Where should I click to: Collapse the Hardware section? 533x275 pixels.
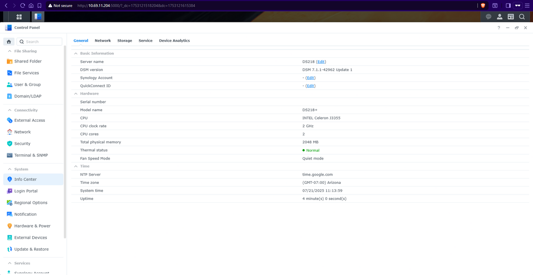76,93
